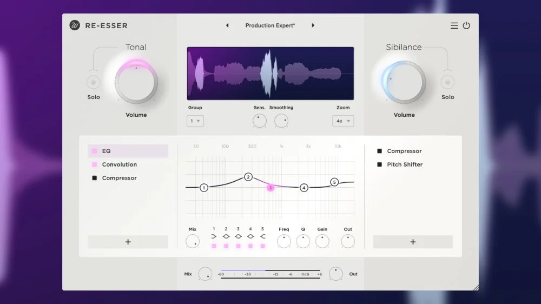This screenshot has width=541, height=304.
Task: Toggle the EQ module enable square
Action: click(x=95, y=151)
